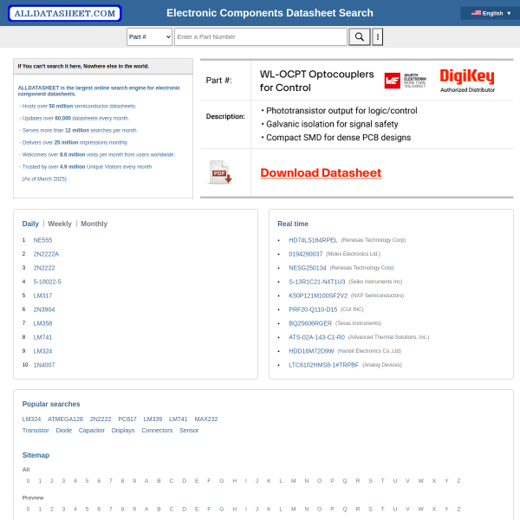Open LTC6102HMS8-1#TRPBF real time entry
This screenshot has width=520, height=520.
click(x=323, y=365)
